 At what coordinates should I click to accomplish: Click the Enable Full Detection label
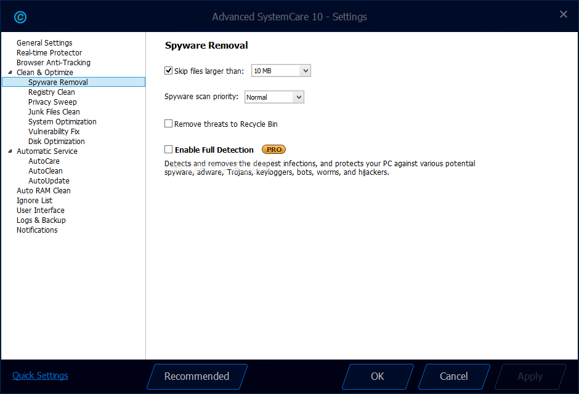click(214, 150)
